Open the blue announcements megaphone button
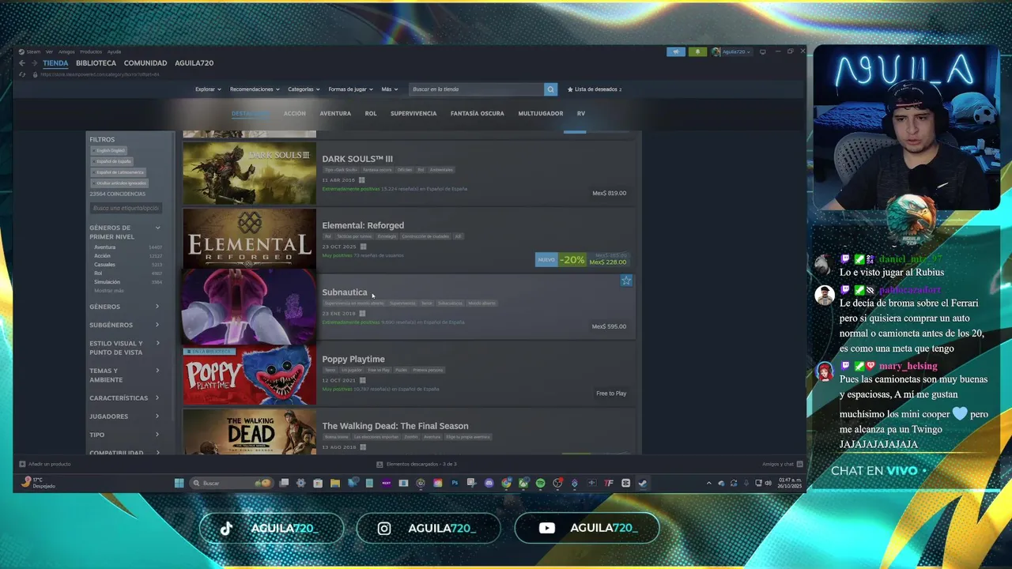Image resolution: width=1012 pixels, height=569 pixels. point(676,52)
